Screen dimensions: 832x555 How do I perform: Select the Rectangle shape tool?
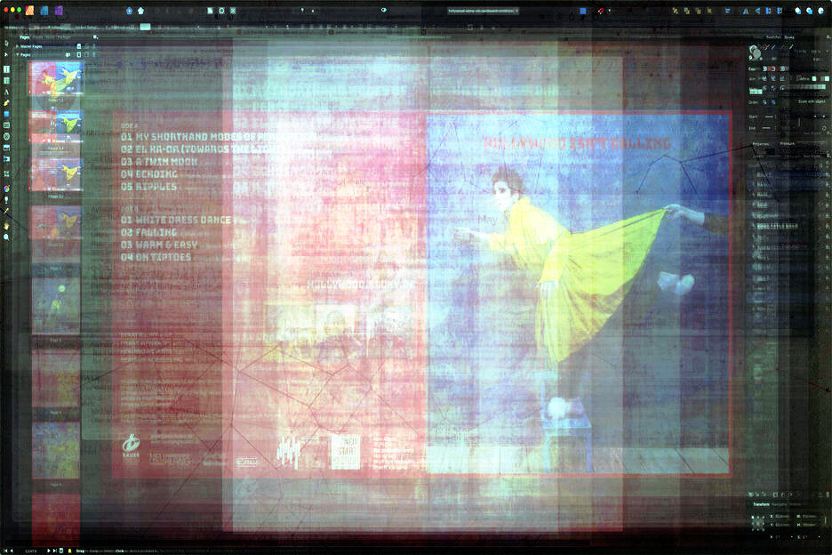tap(6, 114)
